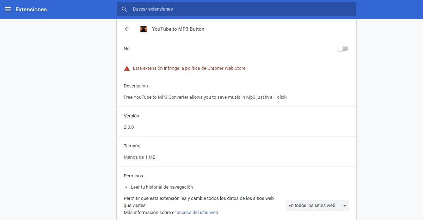This screenshot has width=423, height=220.
Task: Select the 'Descripción' section heading
Action: pos(136,86)
